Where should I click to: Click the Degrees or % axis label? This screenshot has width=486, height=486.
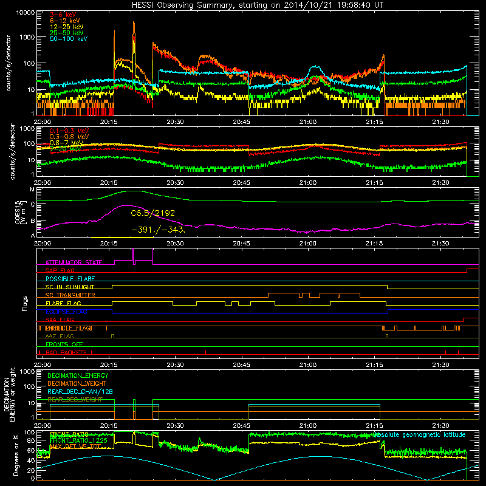point(16,455)
